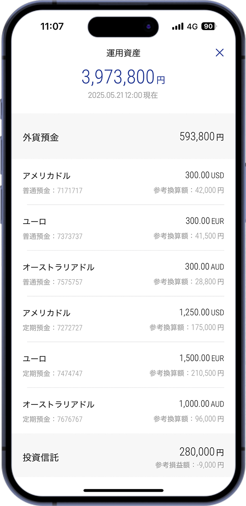Open ユーロ 定期預金 account 7474747
The image size is (246, 506).
[x=123, y=365]
